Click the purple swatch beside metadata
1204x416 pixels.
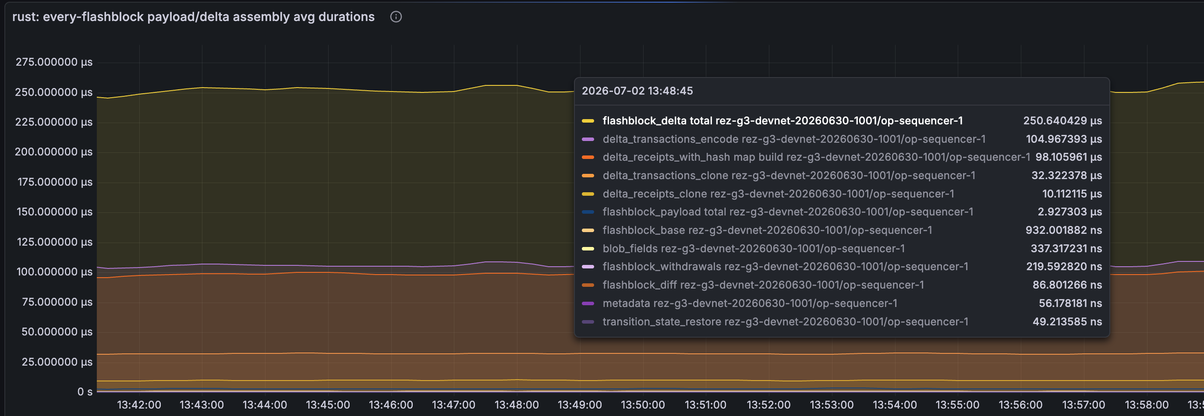[588, 303]
